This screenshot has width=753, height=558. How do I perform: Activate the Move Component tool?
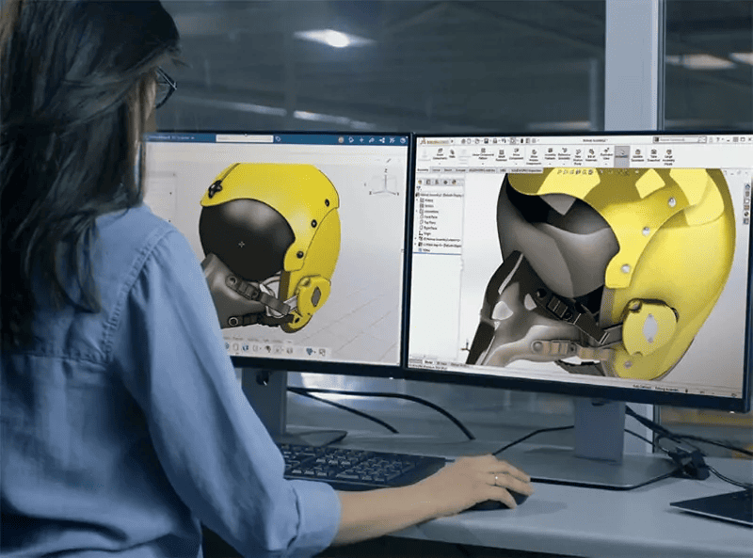tap(514, 155)
